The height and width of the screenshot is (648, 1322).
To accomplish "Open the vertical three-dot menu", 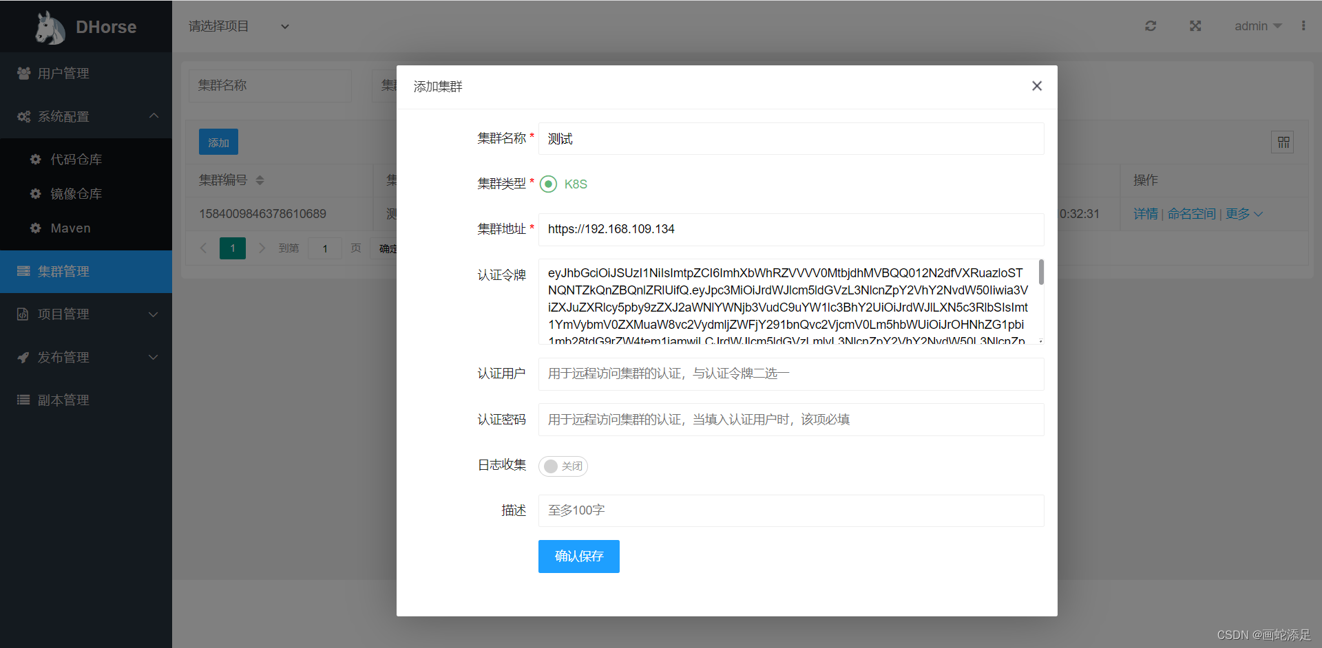I will pyautogui.click(x=1303, y=26).
